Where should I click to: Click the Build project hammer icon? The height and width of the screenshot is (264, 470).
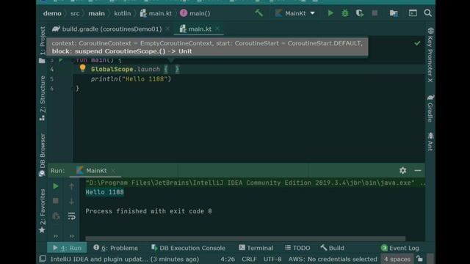point(258,13)
